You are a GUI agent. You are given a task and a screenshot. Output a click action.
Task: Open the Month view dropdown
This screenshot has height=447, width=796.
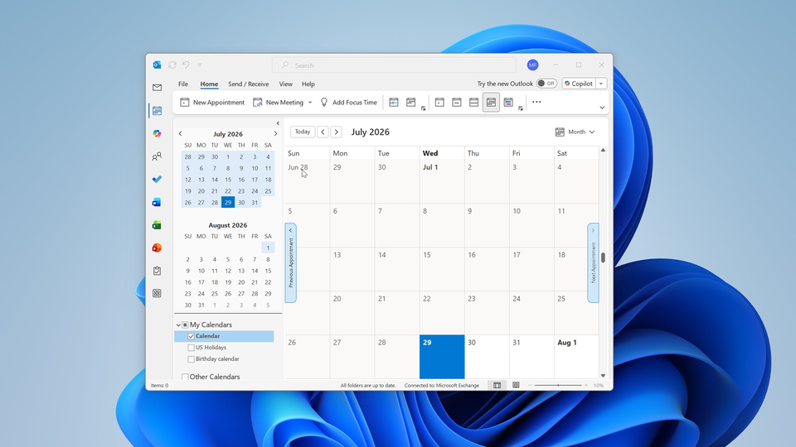click(575, 132)
